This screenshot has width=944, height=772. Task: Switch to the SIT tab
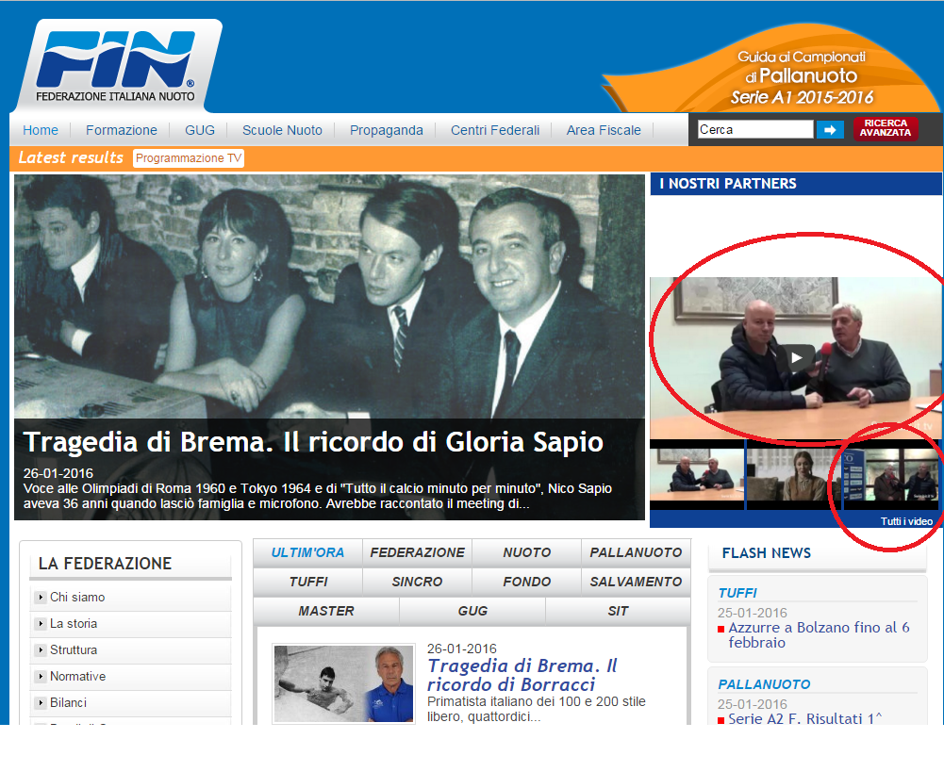click(618, 612)
